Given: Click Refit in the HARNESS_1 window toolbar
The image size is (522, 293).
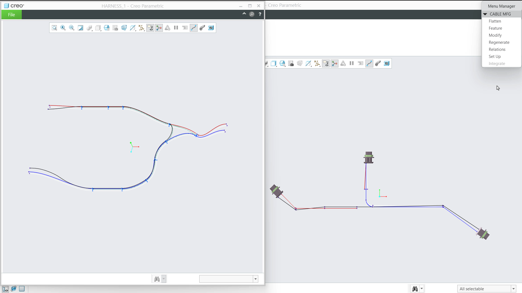Looking at the screenshot, I should 54,28.
